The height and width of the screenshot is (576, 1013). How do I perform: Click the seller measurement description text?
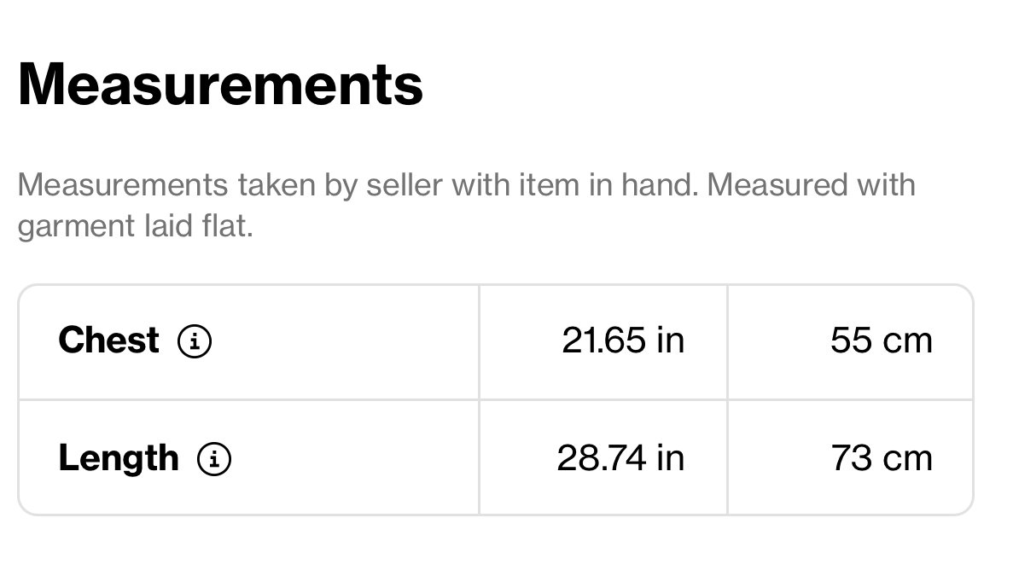tap(467, 206)
